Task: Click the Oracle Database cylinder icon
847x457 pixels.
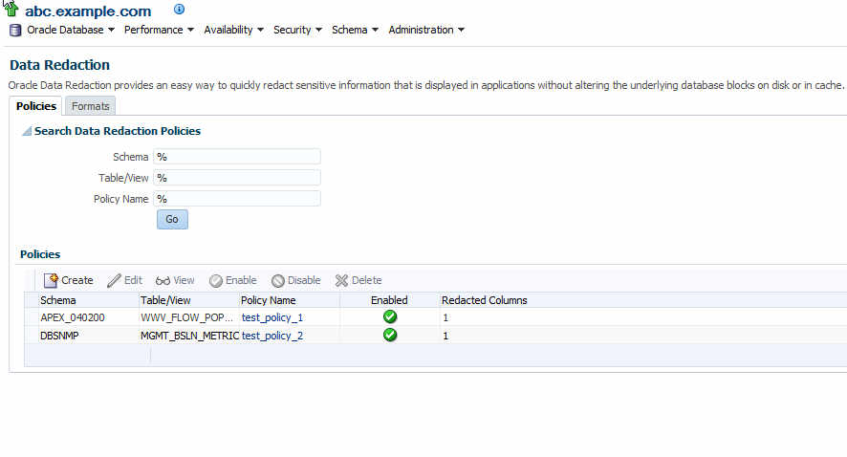Action: (15, 31)
